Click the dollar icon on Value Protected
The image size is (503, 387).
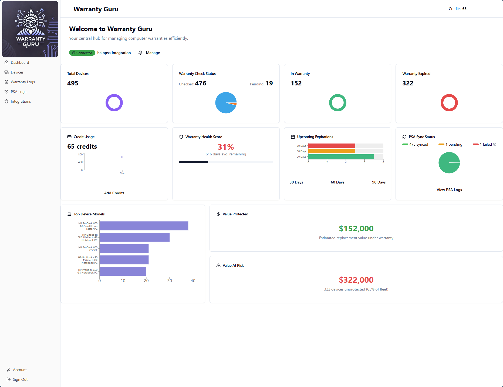(x=218, y=214)
